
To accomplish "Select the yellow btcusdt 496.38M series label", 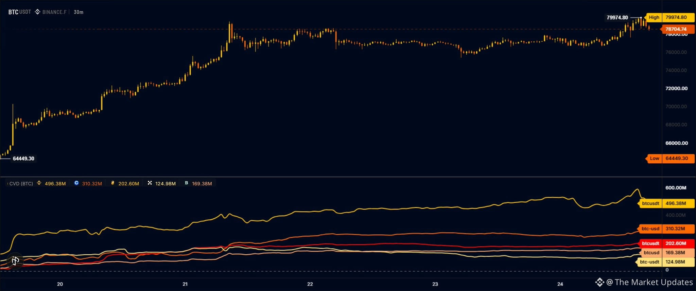I will tap(666, 203).
